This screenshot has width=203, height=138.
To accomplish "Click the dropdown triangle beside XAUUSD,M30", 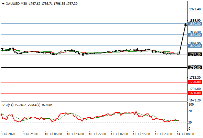I will (3, 4).
